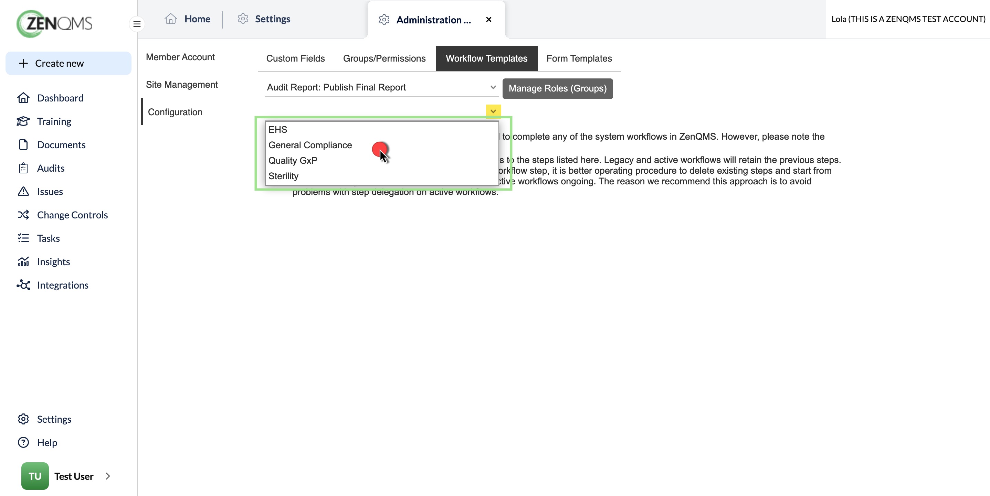Image resolution: width=990 pixels, height=496 pixels.
Task: Click the Create new button
Action: pyautogui.click(x=69, y=63)
